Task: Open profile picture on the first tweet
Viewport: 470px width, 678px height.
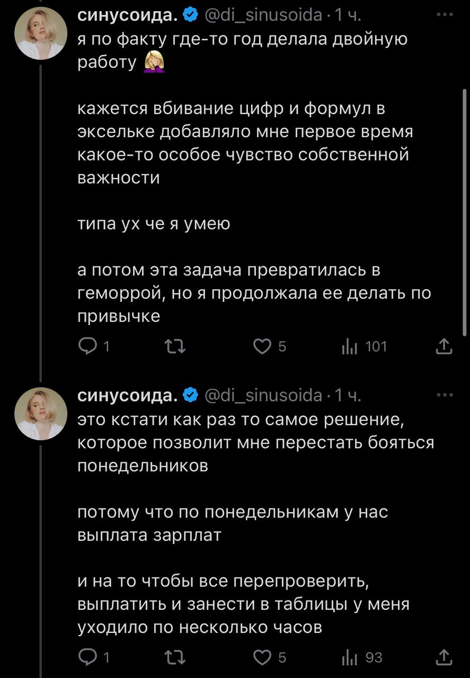Action: pyautogui.click(x=40, y=33)
